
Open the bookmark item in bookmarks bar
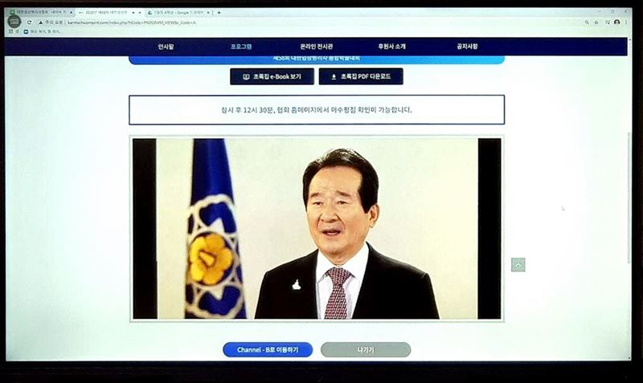43,31
